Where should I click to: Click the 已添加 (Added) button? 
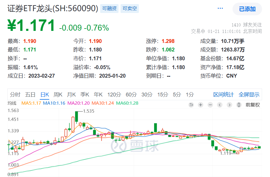point(248,9)
